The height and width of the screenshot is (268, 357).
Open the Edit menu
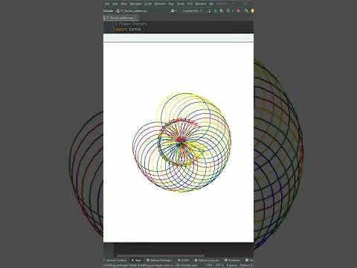115,4
